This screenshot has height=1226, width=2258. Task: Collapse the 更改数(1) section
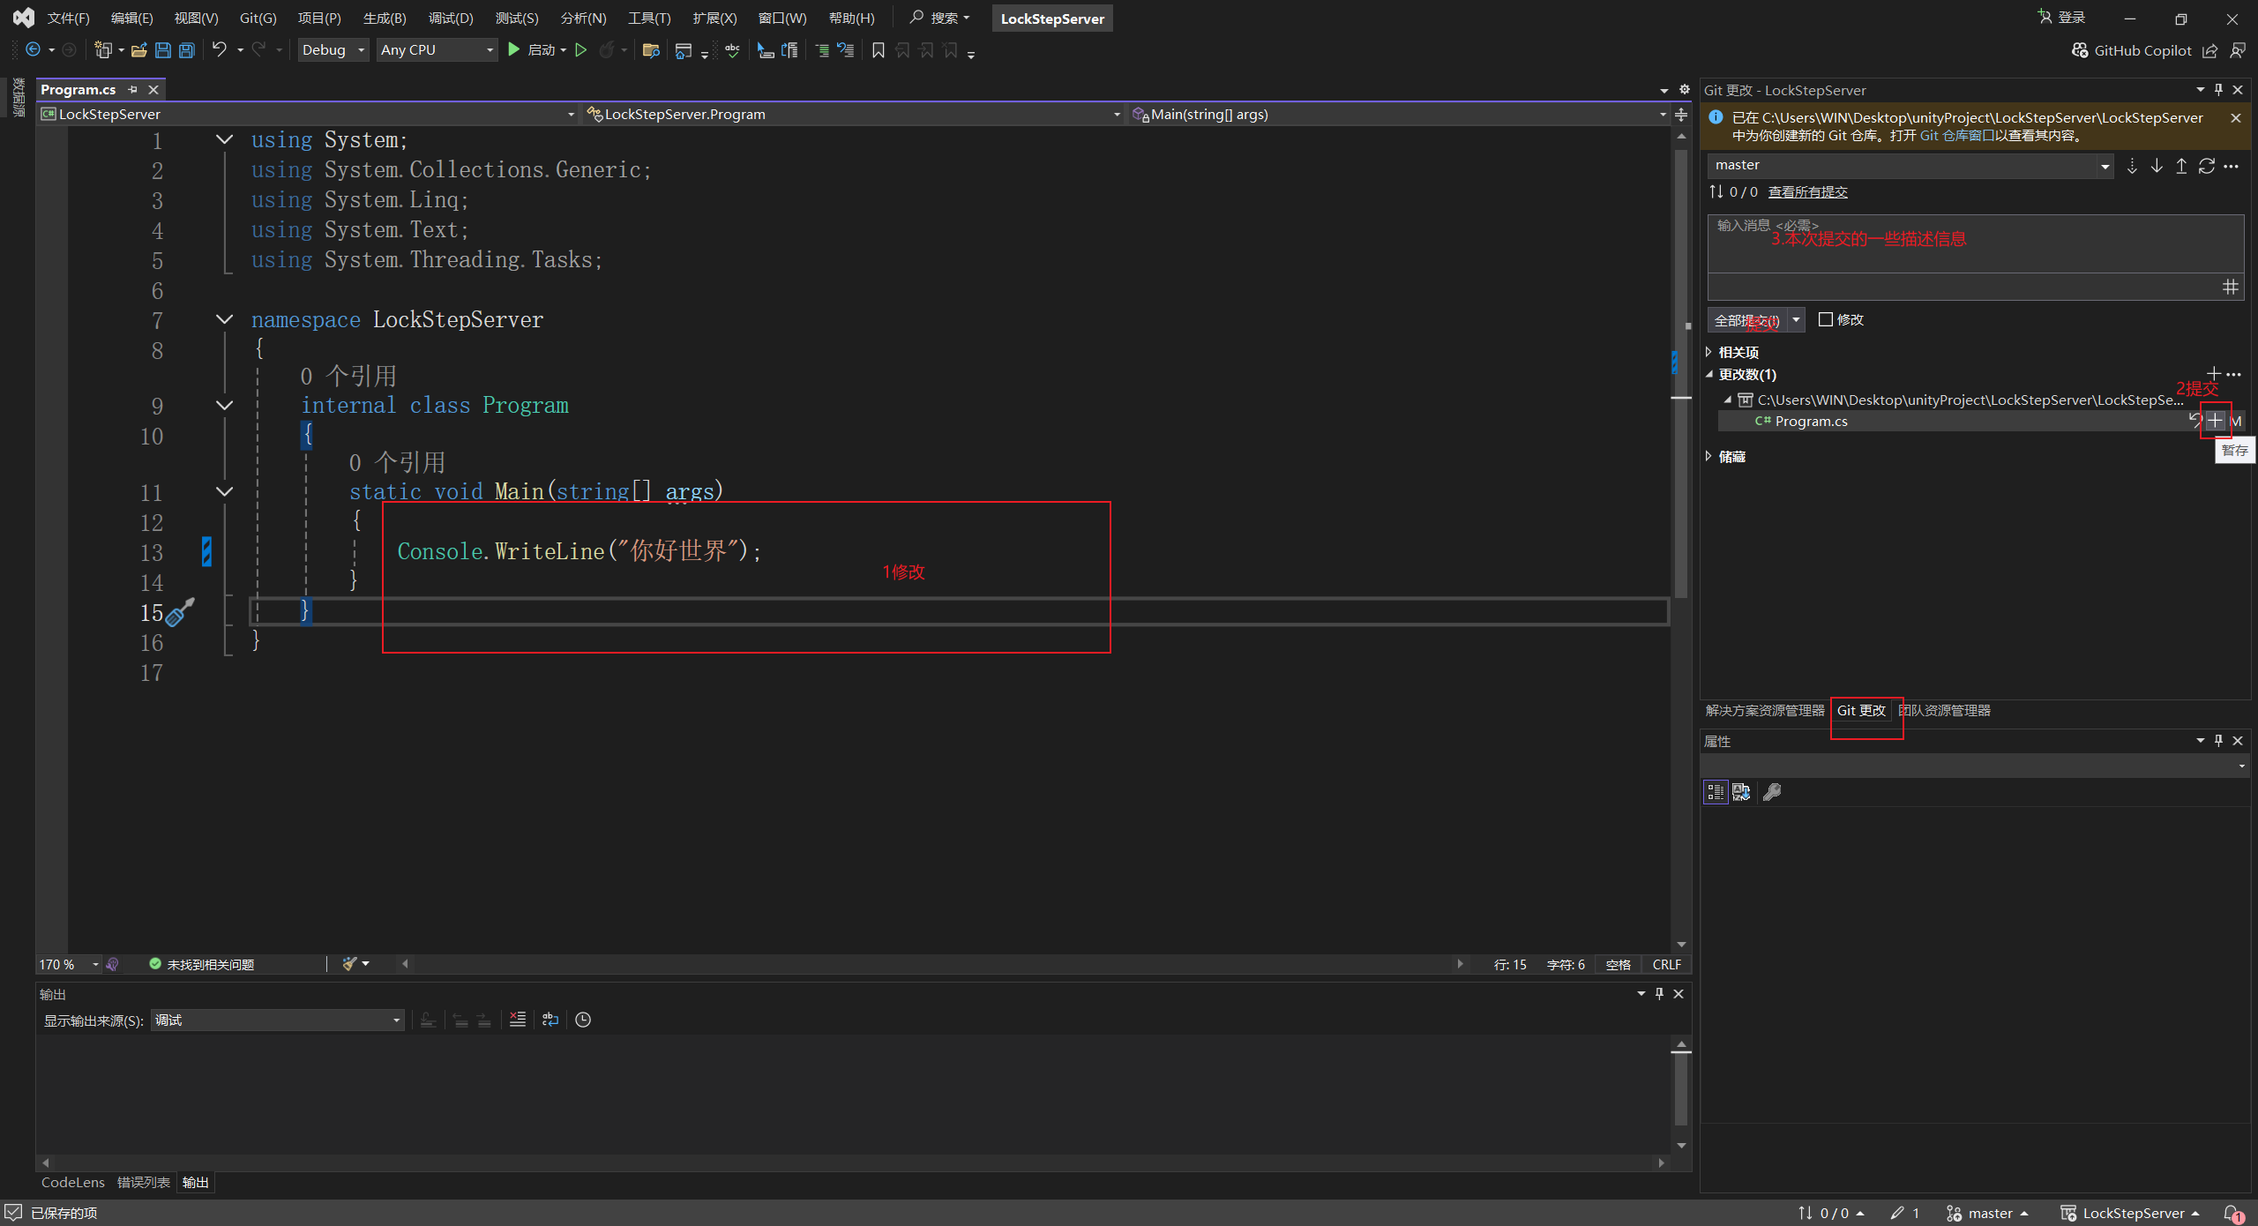tap(1708, 374)
